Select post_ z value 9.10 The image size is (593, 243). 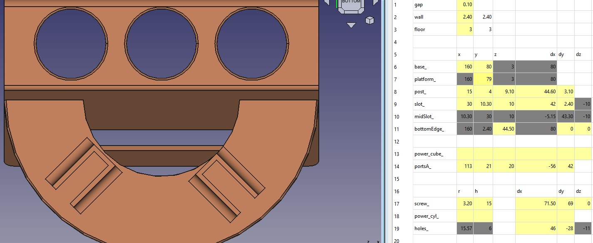click(x=504, y=92)
